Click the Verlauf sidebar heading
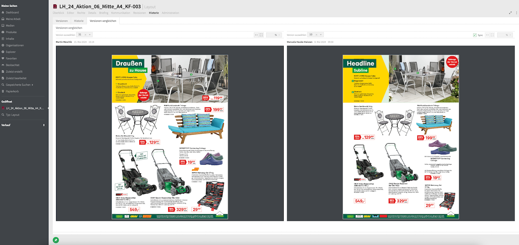The image size is (519, 245). (6, 125)
